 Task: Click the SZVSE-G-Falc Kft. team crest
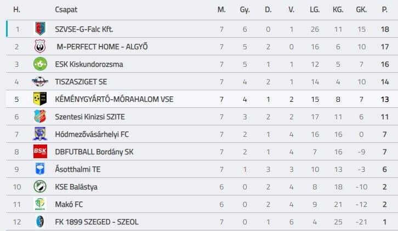tap(40, 29)
